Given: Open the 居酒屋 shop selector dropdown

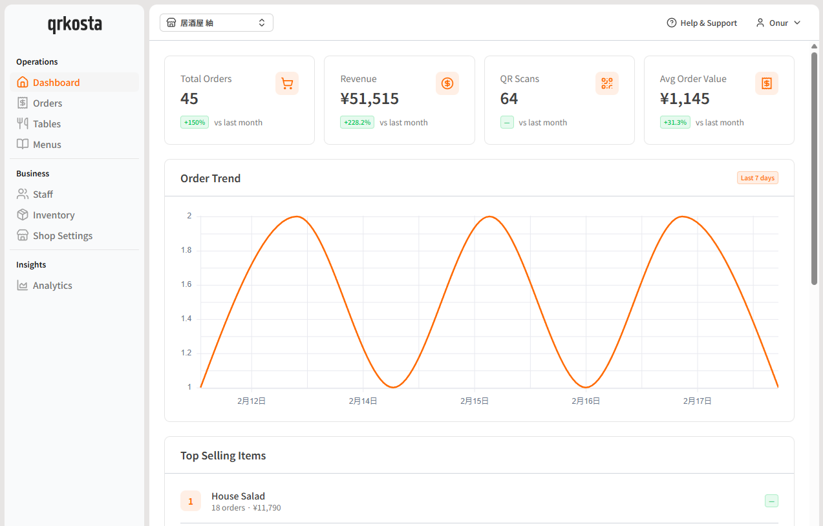Looking at the screenshot, I should click(217, 23).
